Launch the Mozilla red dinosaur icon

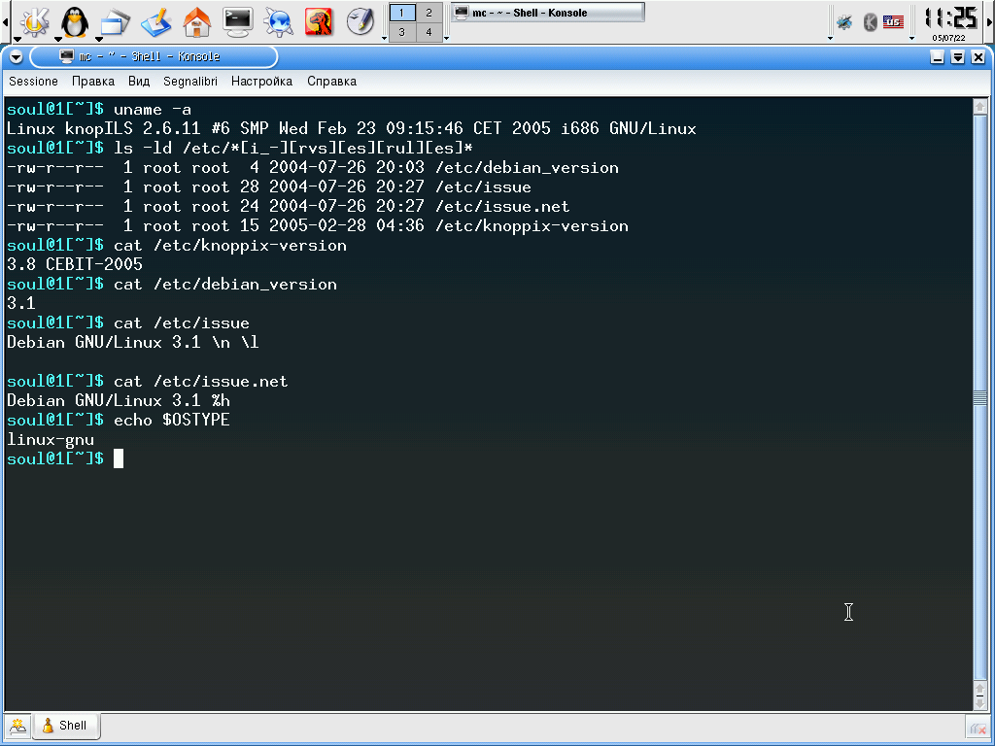tap(319, 21)
